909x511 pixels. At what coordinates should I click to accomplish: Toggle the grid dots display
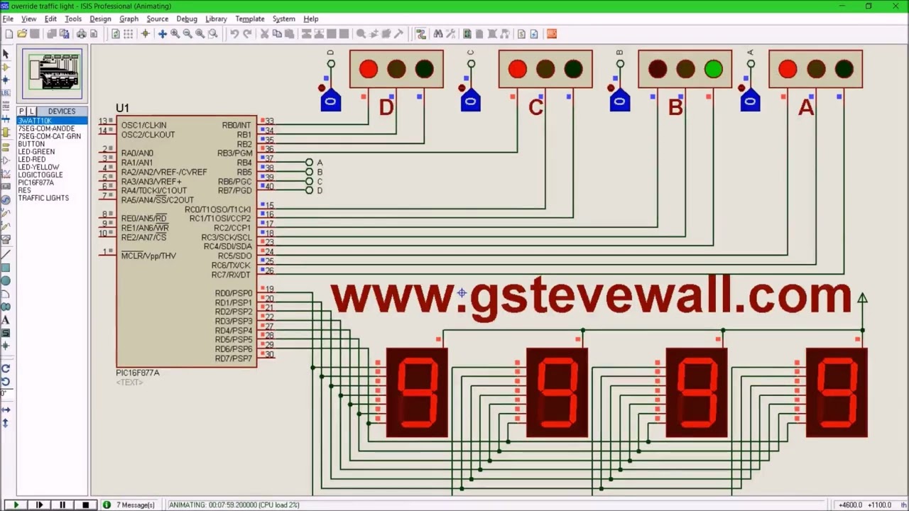click(x=128, y=33)
